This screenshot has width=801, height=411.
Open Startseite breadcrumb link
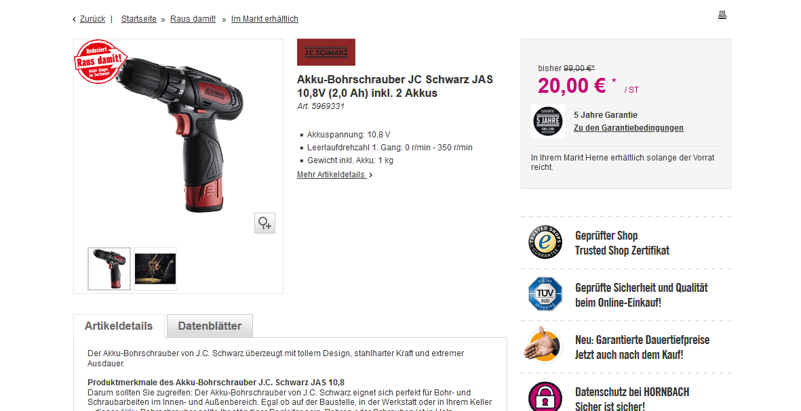point(139,19)
